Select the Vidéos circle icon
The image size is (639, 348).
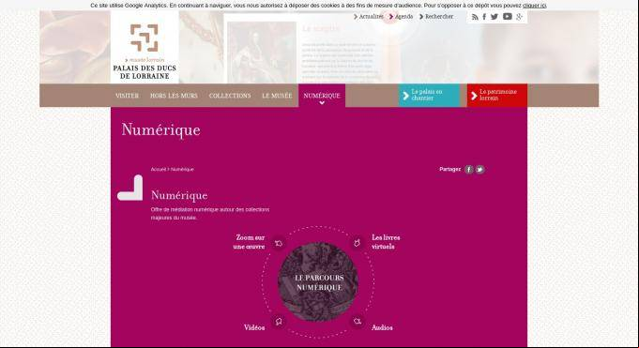click(279, 322)
